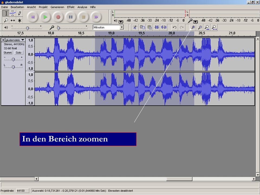Adjust the track L/R pan slider
Image resolution: width=260 pixels, height=195 pixels.
13,67
